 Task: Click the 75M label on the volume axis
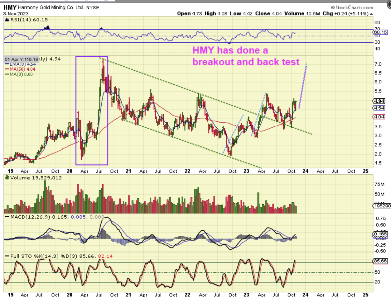click(379, 184)
